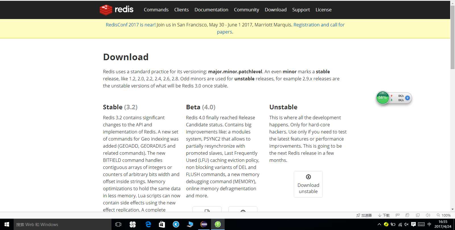
Task: Open the touch keyboard tray icon
Action: coord(421,224)
